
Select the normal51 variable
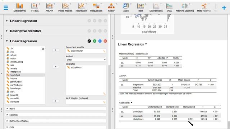tap(26, 99)
